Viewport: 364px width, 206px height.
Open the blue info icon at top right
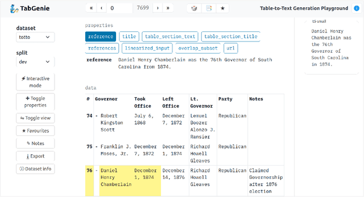coord(357,9)
